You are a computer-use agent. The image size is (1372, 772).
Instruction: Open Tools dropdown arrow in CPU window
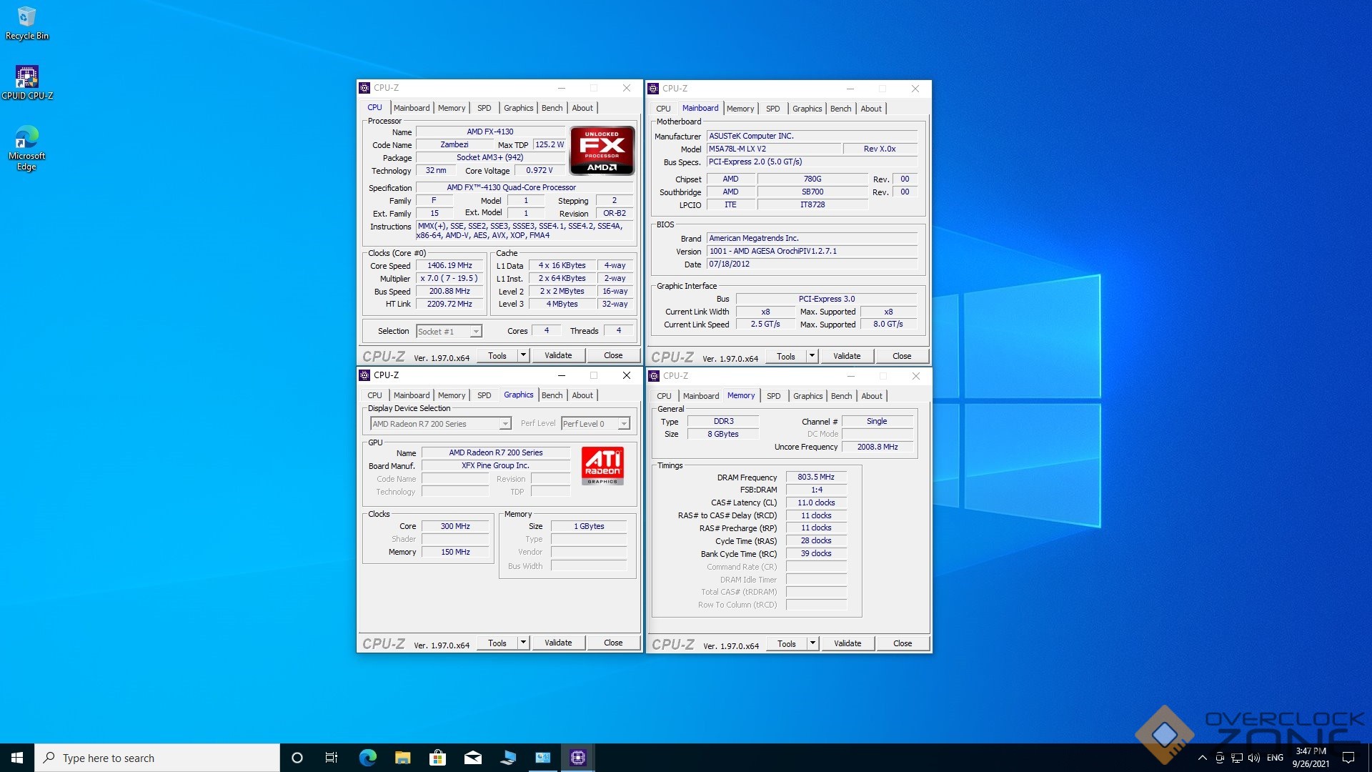click(523, 355)
